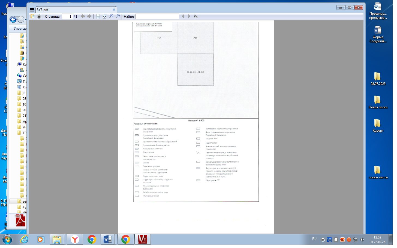Select the Fit Page view icon
This screenshot has width=397, height=248.
click(x=104, y=16)
